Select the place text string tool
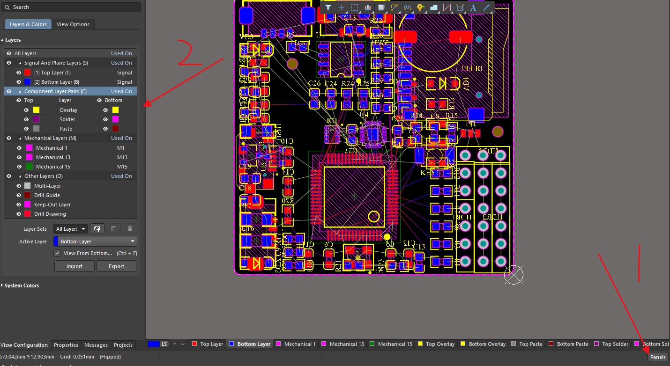Image resolution: width=670 pixels, height=366 pixels. click(473, 7)
